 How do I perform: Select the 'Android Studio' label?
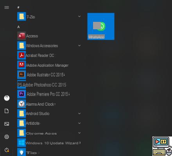[x=38, y=113]
